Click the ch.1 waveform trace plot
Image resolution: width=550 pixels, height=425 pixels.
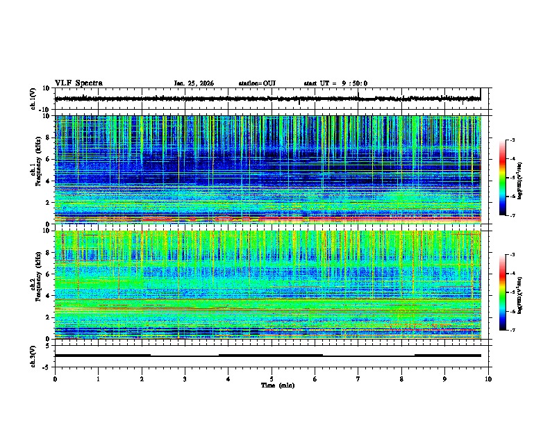272,99
